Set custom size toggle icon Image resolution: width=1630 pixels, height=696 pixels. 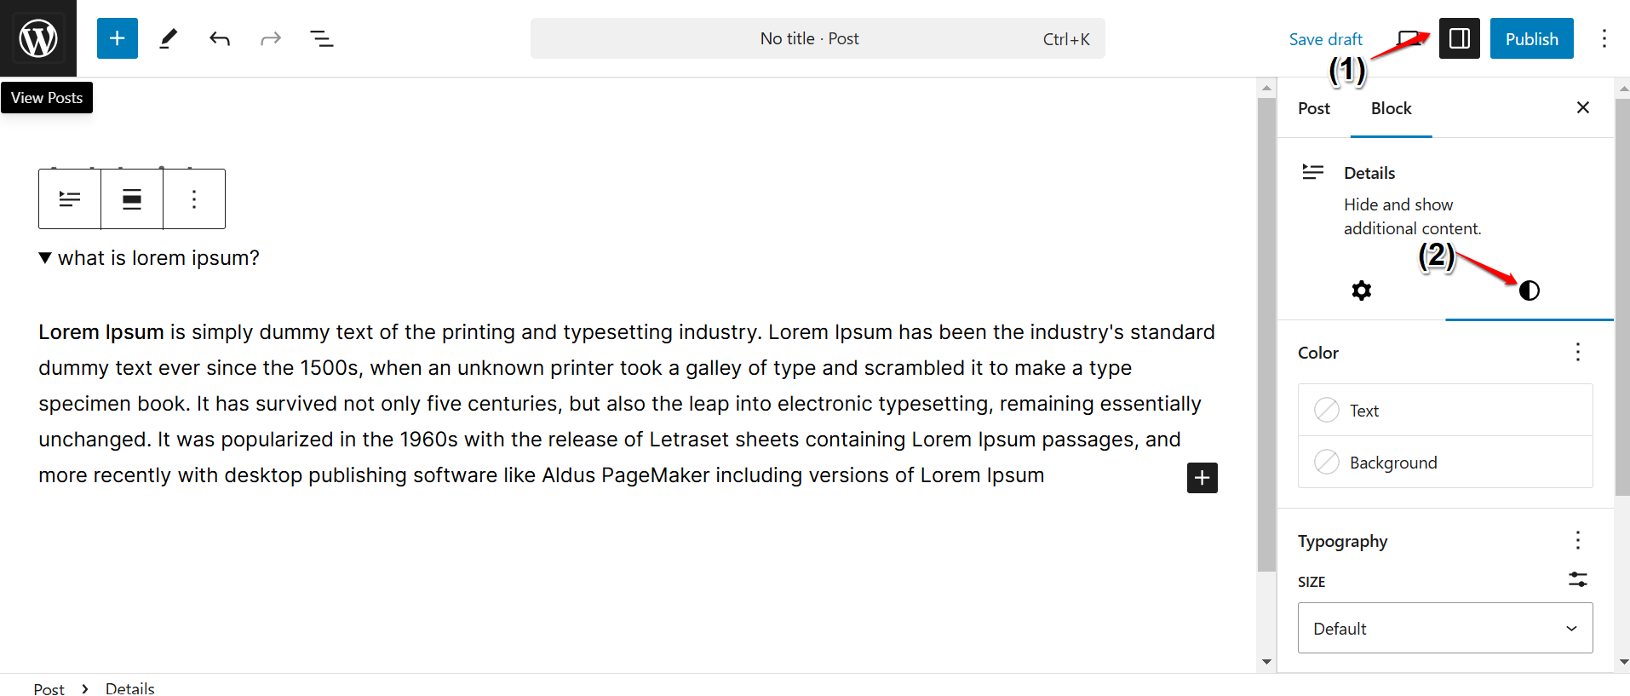pos(1577,580)
